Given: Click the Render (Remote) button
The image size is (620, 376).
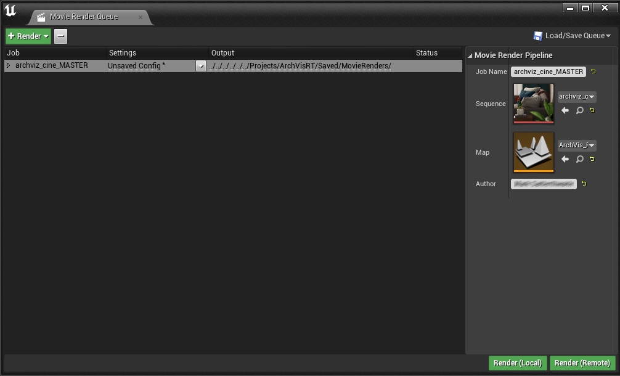Looking at the screenshot, I should click(x=582, y=362).
